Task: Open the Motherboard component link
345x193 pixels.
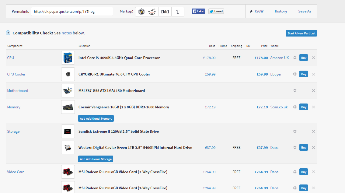Action: [18, 91]
